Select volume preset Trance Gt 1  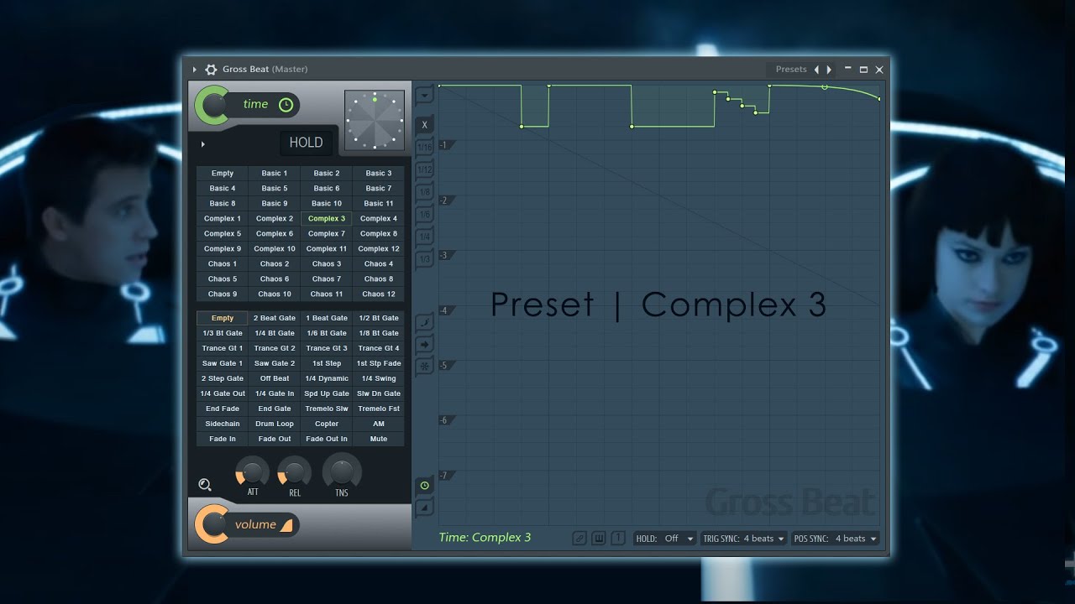[223, 349]
